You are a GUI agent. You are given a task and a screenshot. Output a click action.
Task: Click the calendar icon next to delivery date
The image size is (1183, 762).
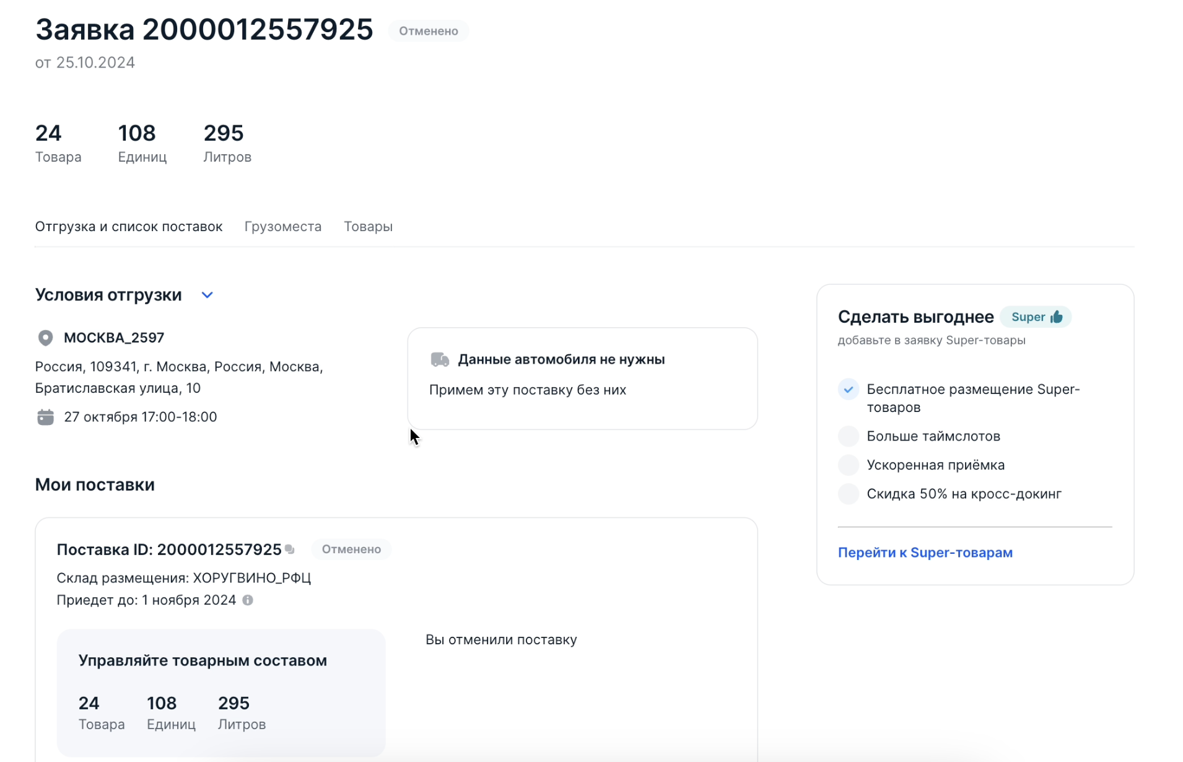point(45,416)
